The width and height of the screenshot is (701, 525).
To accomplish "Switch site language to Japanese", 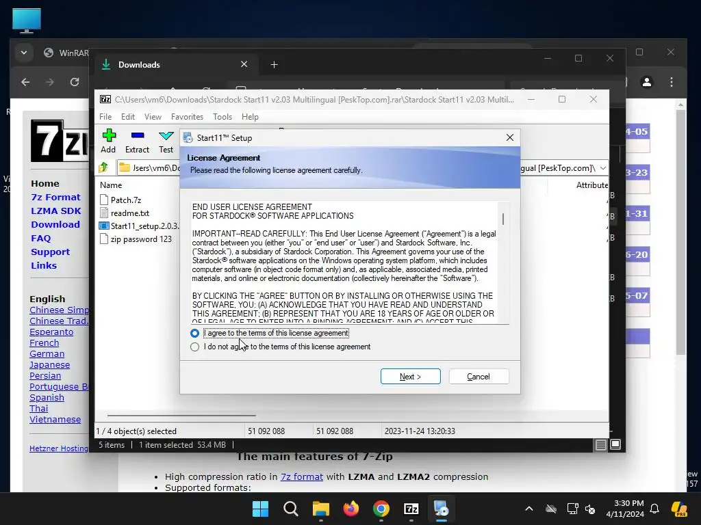I will pyautogui.click(x=49, y=365).
